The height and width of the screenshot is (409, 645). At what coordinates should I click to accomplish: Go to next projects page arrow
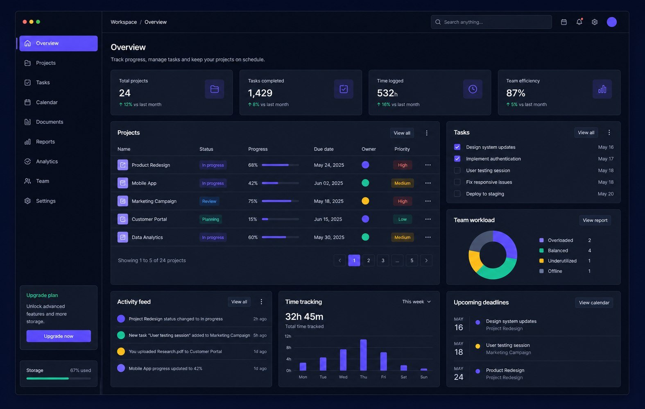point(426,260)
